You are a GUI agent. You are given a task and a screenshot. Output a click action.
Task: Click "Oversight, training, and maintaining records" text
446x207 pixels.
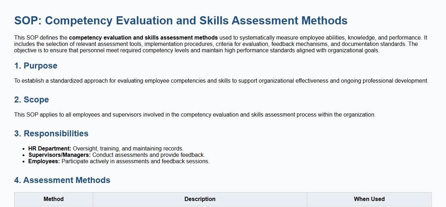(x=128, y=149)
